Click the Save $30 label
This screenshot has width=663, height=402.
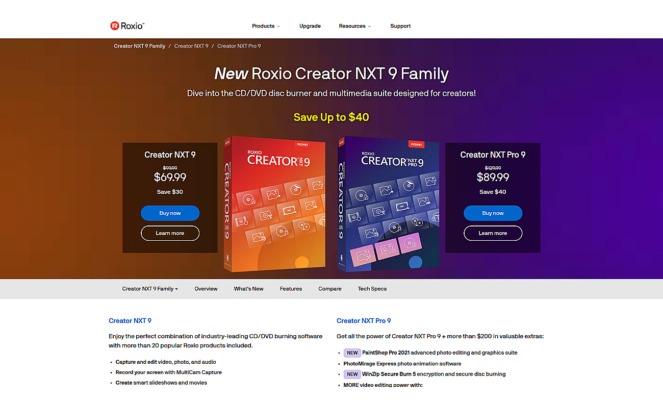click(x=170, y=192)
